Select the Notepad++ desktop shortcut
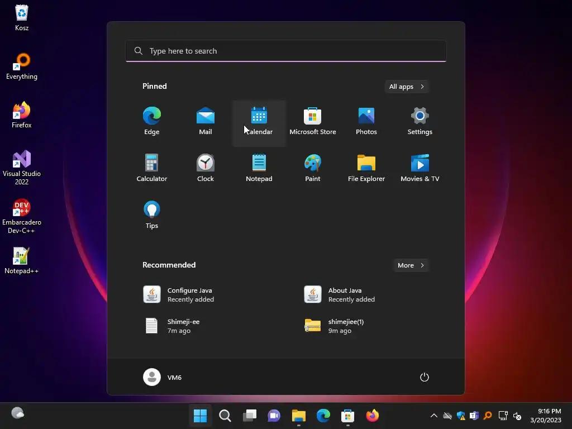572x429 pixels. pyautogui.click(x=22, y=260)
